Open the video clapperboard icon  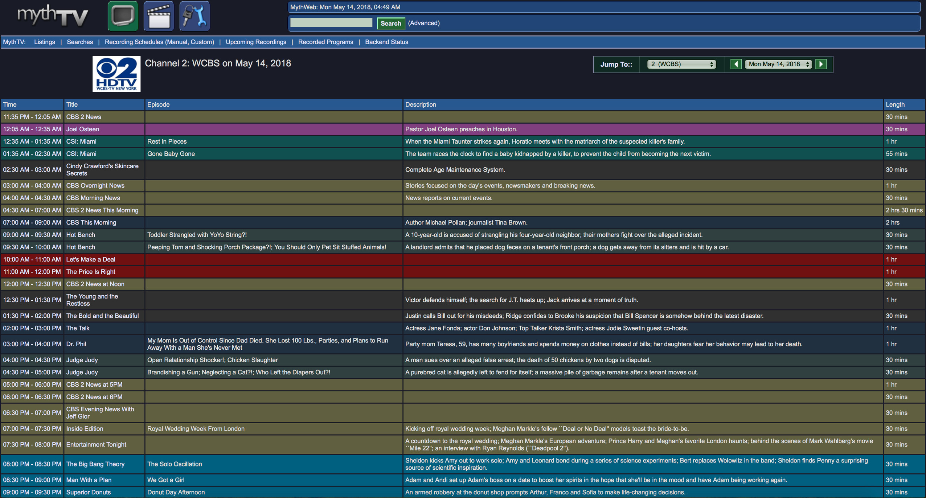tap(159, 16)
